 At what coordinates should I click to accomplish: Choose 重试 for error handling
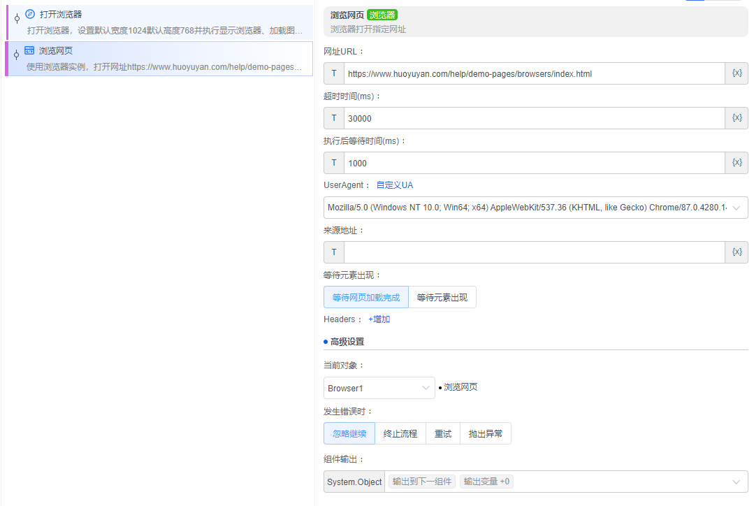443,433
